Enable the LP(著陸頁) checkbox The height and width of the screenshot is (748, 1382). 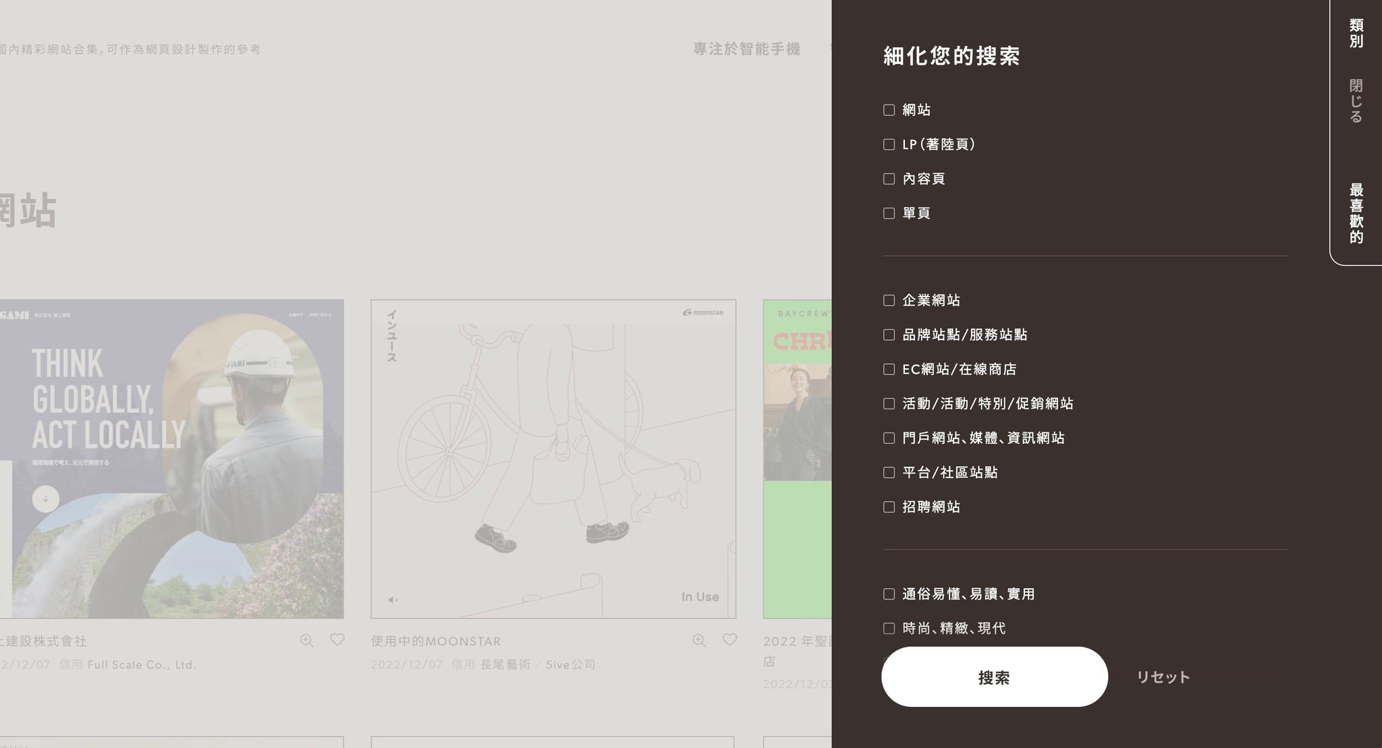pos(889,144)
